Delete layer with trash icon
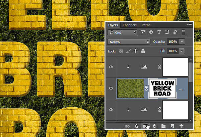Screen dimensions: 201x137 pyautogui.click(x=181, y=126)
